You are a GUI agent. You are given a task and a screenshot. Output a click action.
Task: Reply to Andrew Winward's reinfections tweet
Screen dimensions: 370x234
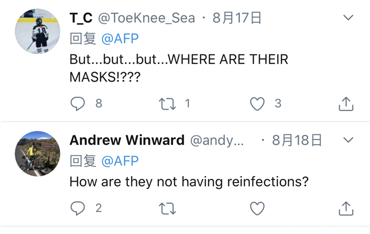tap(78, 208)
